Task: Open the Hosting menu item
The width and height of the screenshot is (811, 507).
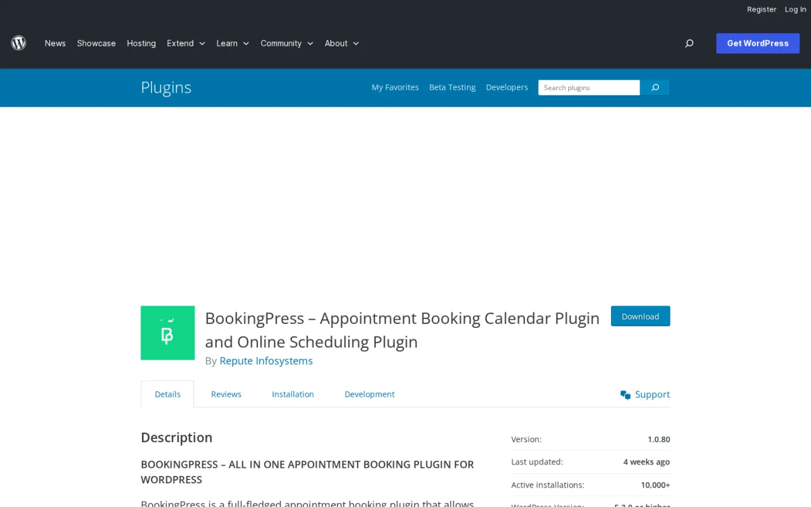Action: tap(141, 43)
